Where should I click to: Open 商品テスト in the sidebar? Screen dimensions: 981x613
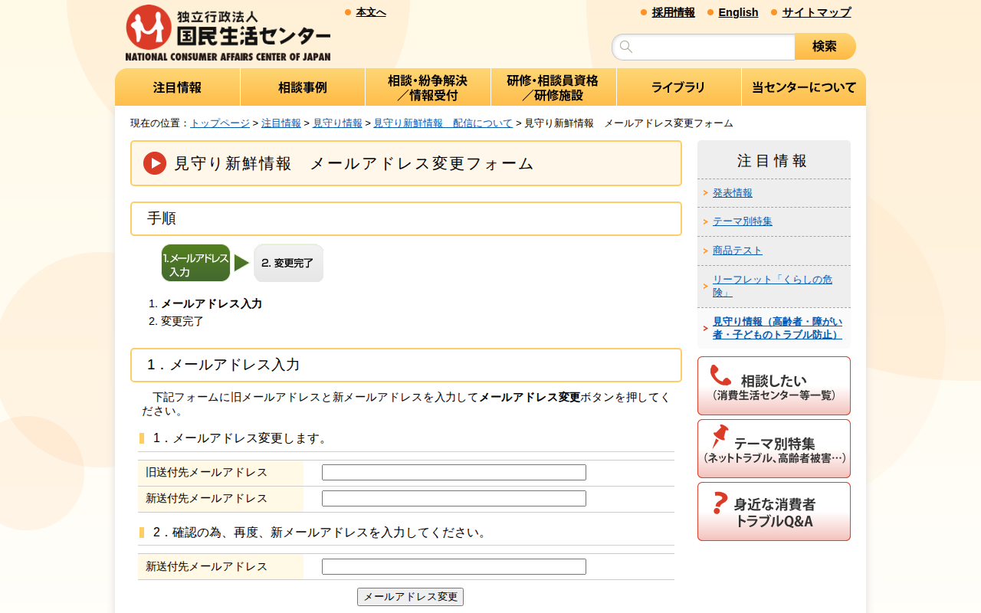[x=737, y=251]
